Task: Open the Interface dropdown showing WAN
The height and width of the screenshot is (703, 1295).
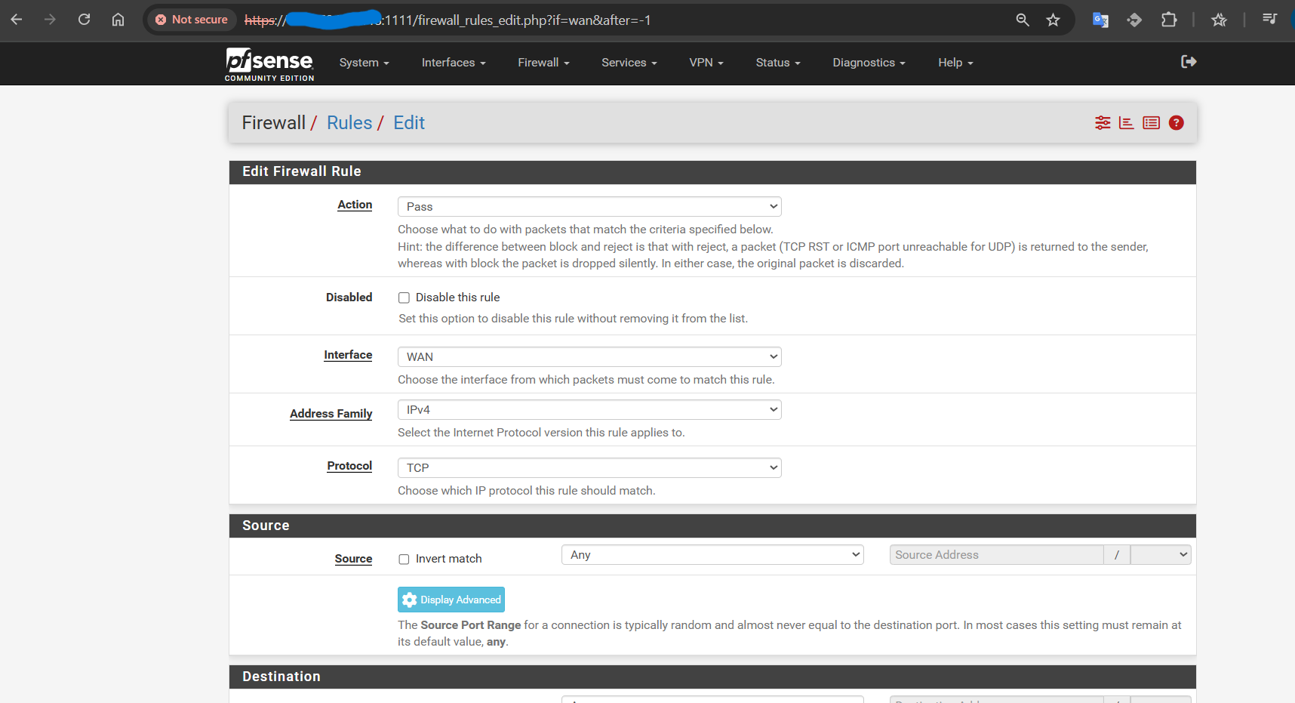Action: click(589, 356)
